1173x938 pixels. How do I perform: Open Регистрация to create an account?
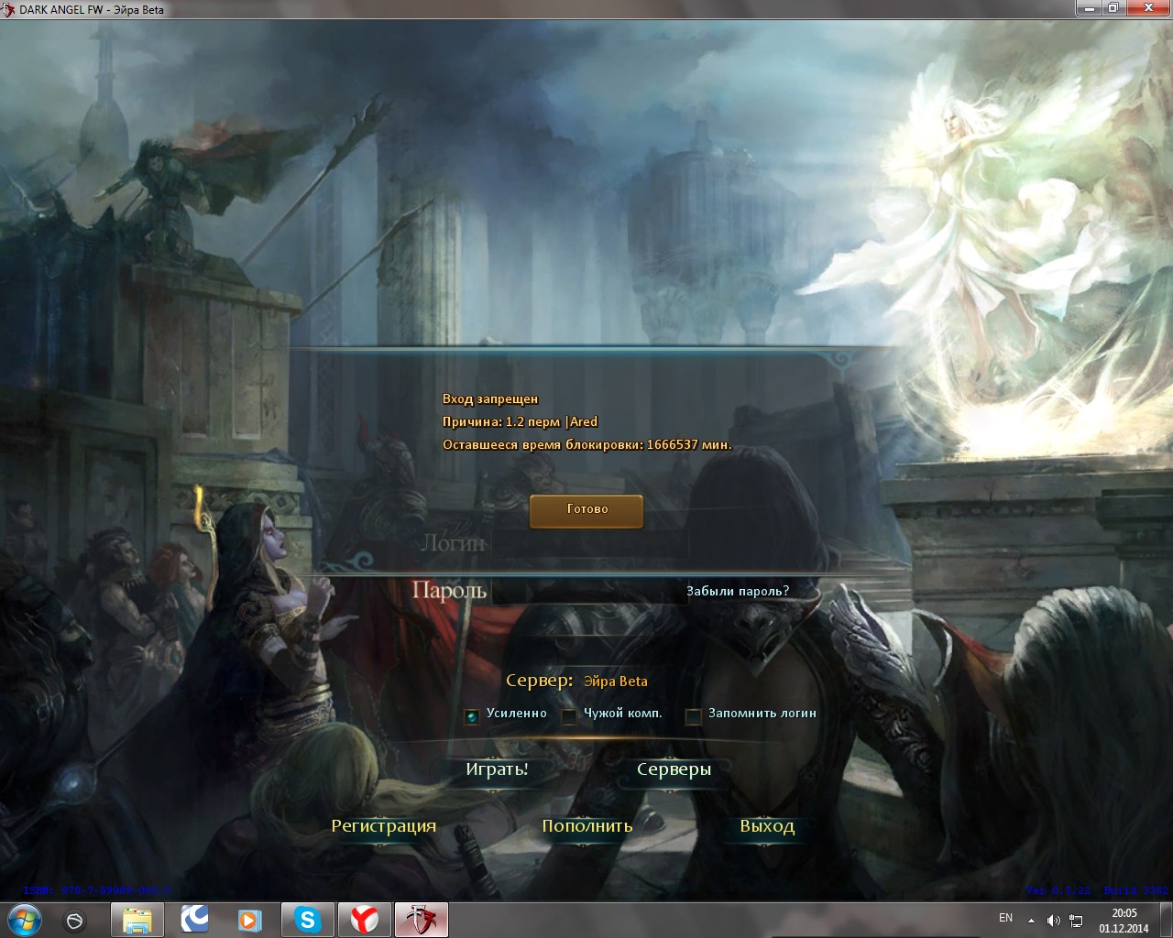(x=383, y=826)
